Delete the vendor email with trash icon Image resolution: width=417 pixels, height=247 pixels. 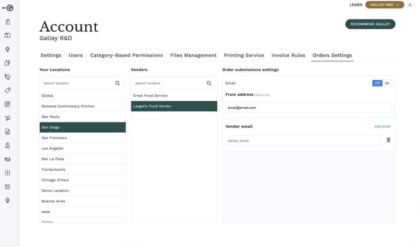pyautogui.click(x=388, y=140)
